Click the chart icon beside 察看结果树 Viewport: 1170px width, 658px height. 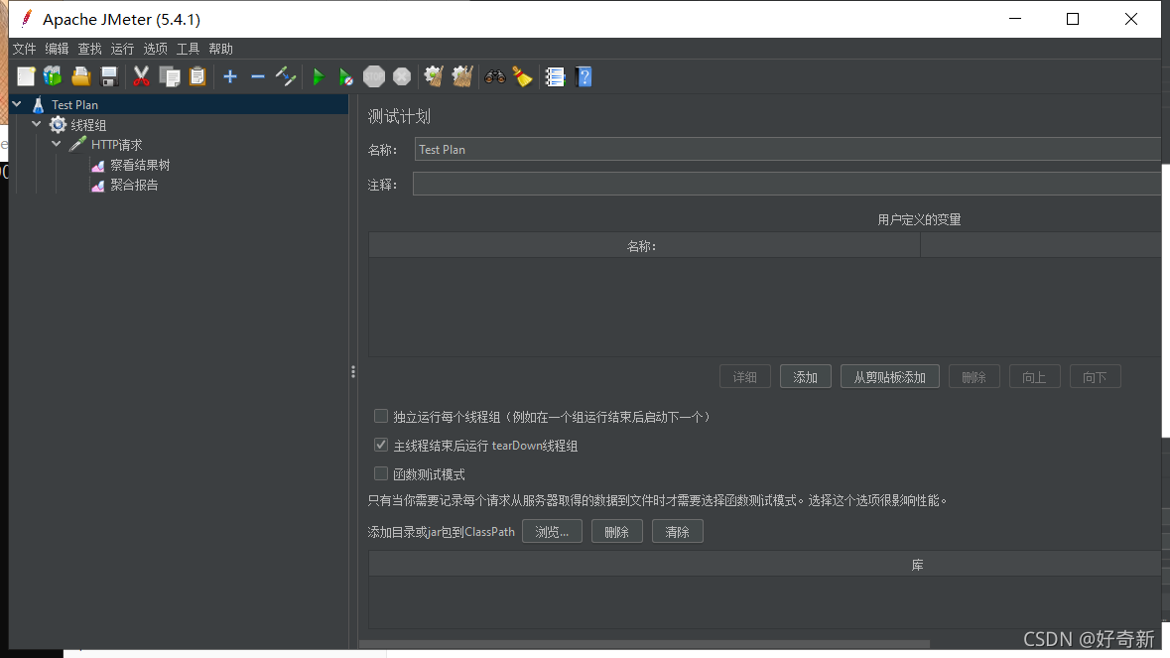tap(98, 165)
